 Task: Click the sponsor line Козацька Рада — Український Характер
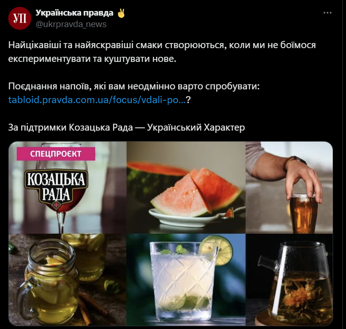[x=127, y=127]
